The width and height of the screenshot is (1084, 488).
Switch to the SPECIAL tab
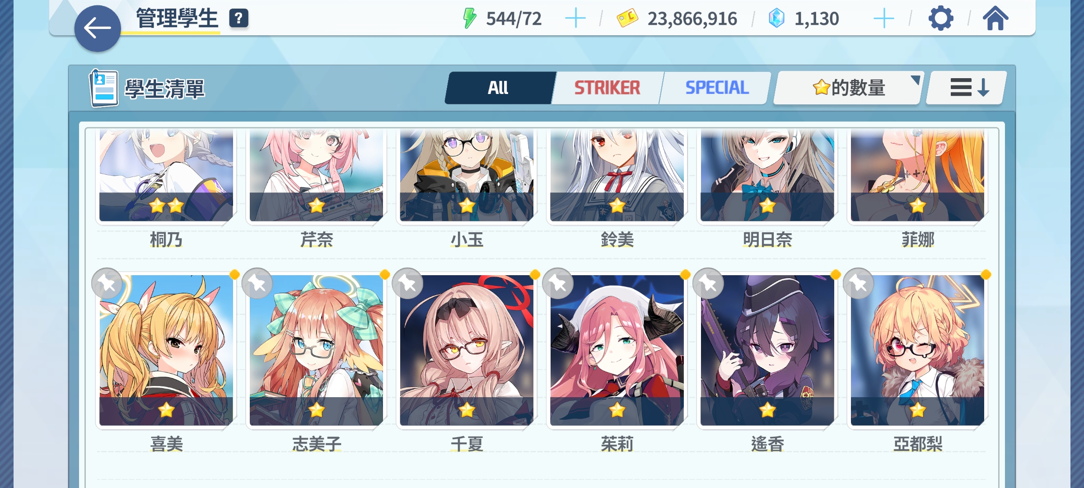(717, 88)
